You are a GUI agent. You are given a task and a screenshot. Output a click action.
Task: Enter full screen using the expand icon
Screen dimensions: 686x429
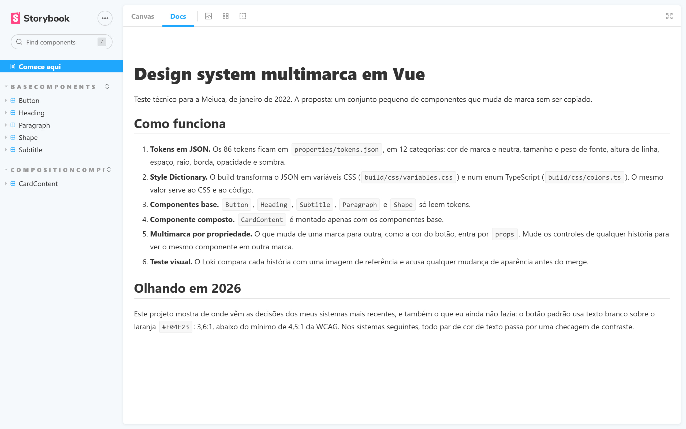[x=669, y=16]
